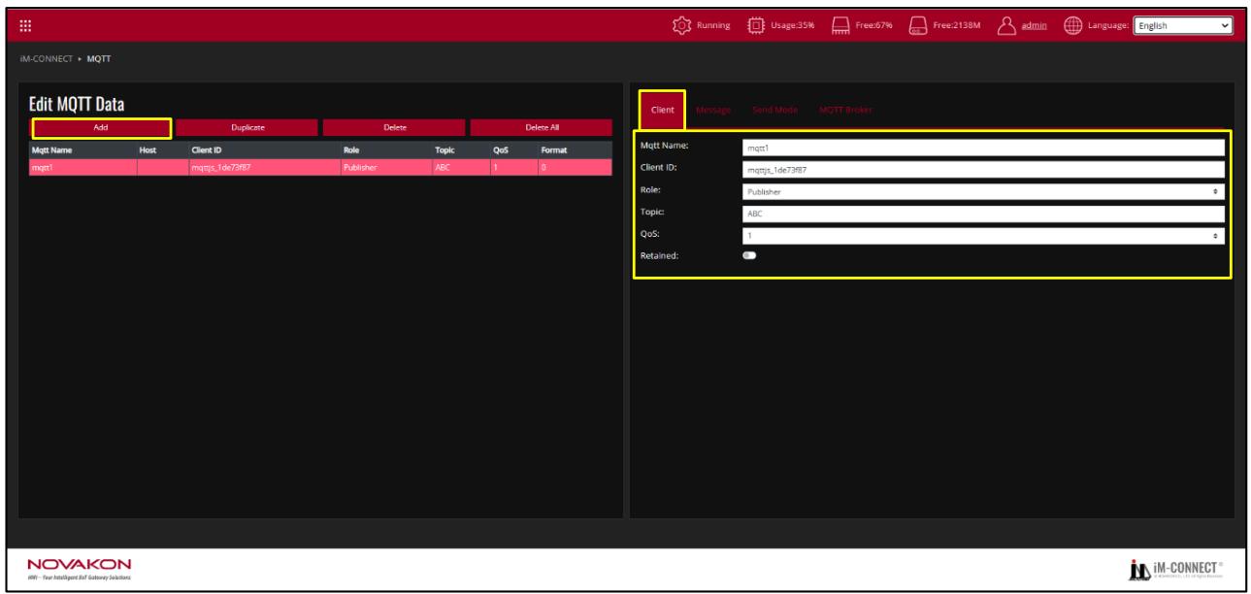
Task: Expand the QoS dropdown
Action: [982, 235]
